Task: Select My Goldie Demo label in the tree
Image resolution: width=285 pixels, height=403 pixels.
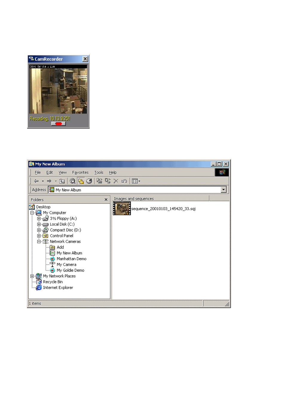Action: 71,270
